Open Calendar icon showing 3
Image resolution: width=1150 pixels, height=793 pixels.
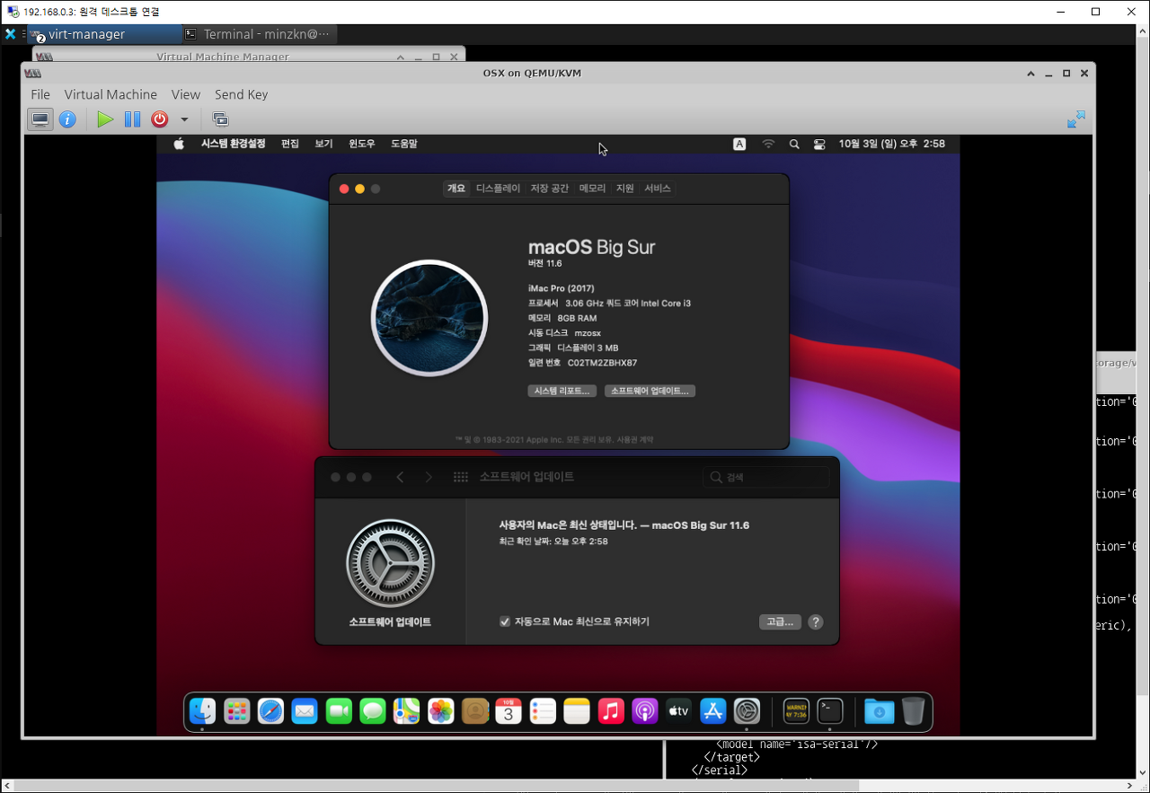[x=509, y=711]
